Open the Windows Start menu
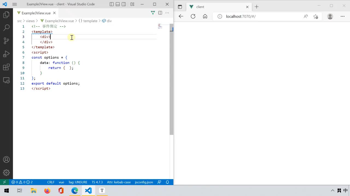Image resolution: width=350 pixels, height=196 pixels. 7,191
